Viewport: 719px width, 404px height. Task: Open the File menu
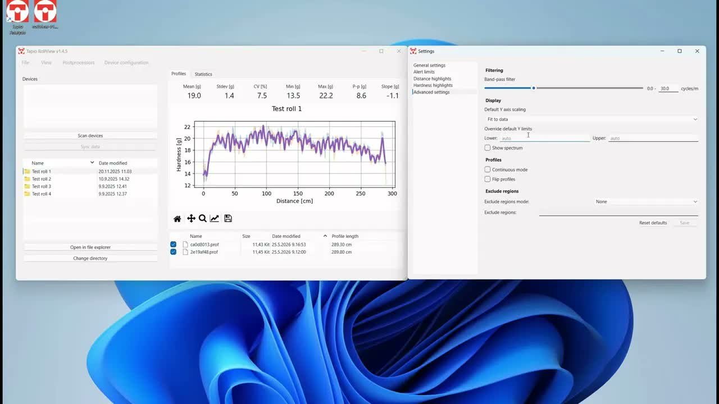[25, 63]
